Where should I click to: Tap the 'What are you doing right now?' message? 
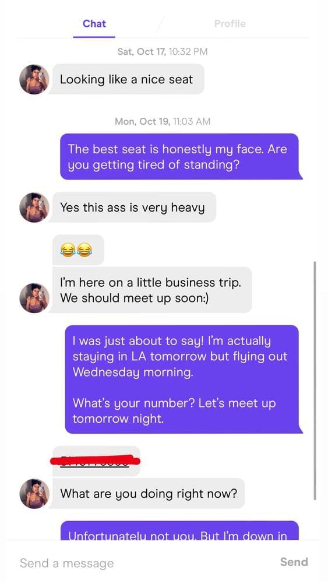coord(147,493)
